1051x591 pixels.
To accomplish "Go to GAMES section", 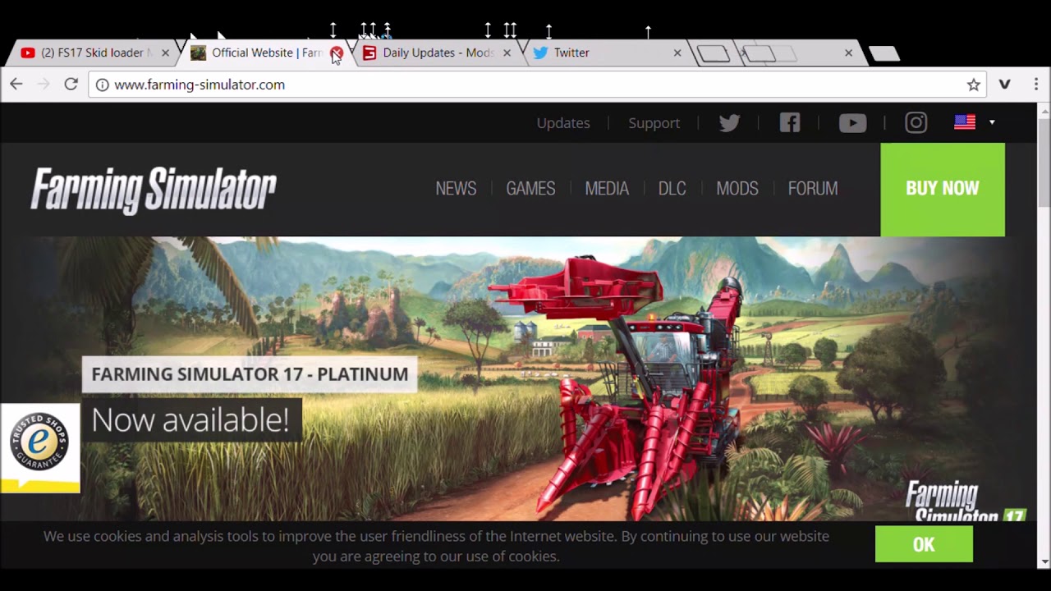I will coord(530,189).
